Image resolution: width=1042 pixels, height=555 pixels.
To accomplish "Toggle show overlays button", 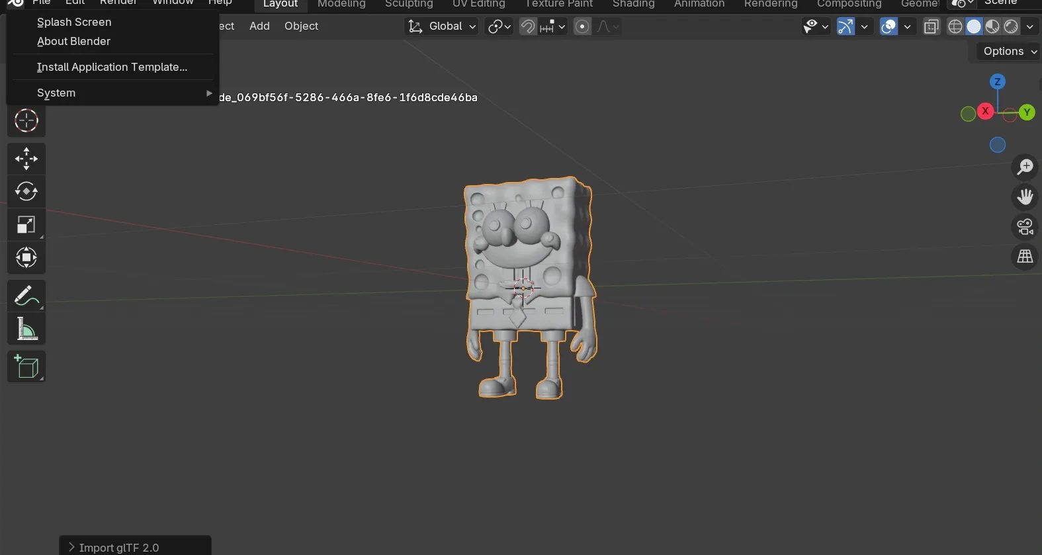I will (889, 26).
